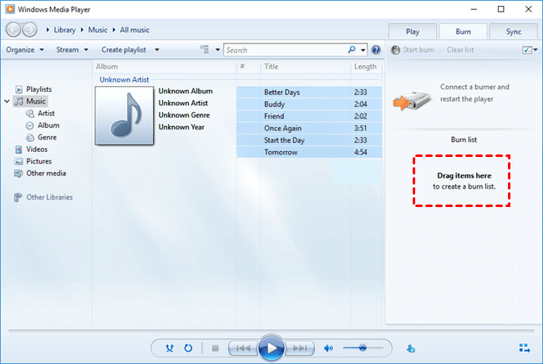
Task: Open the search options dropdown arrow
Action: (x=363, y=50)
